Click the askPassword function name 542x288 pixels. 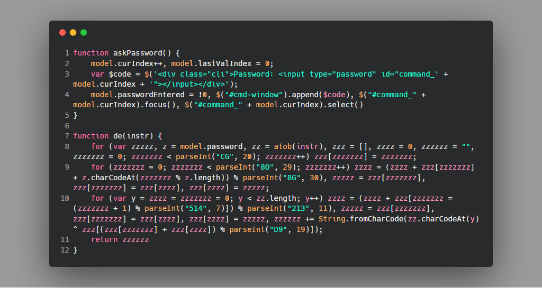[x=138, y=53]
